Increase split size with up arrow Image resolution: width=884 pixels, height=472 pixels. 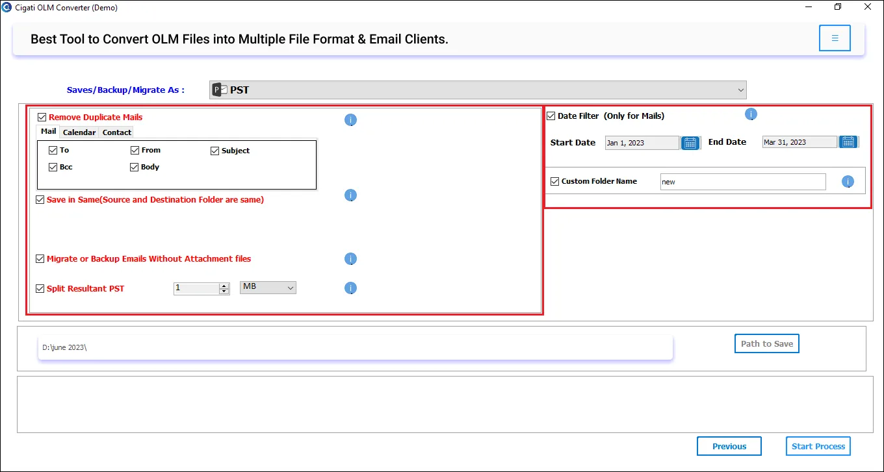coord(224,286)
